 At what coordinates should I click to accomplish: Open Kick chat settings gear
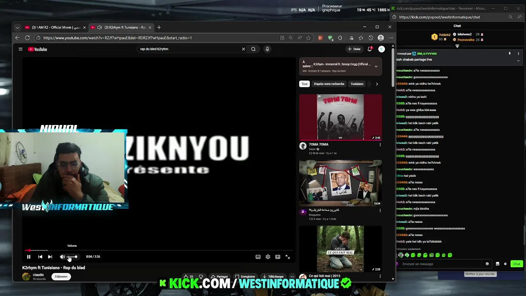(505, 264)
